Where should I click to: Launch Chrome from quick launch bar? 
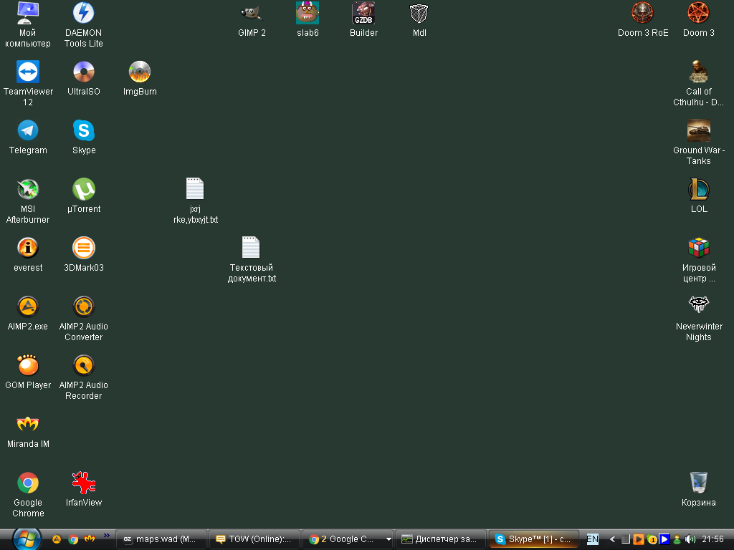pyautogui.click(x=73, y=539)
